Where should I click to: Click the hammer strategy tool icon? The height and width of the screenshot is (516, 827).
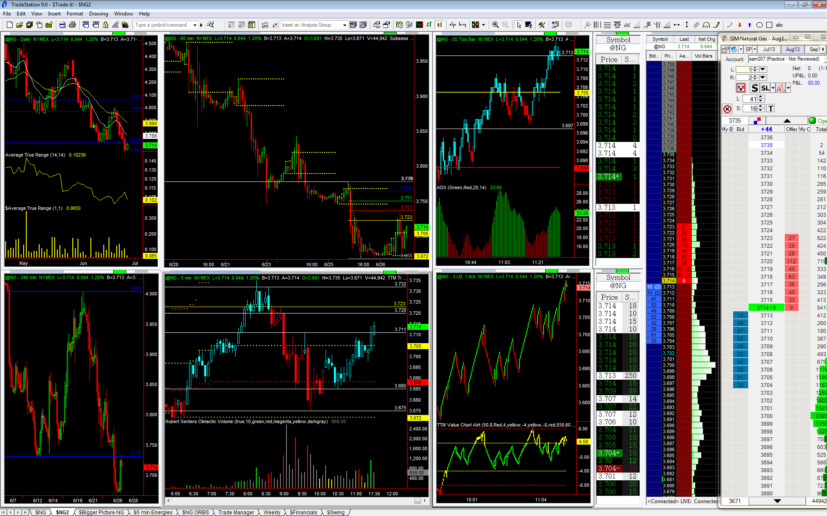[x=542, y=25]
